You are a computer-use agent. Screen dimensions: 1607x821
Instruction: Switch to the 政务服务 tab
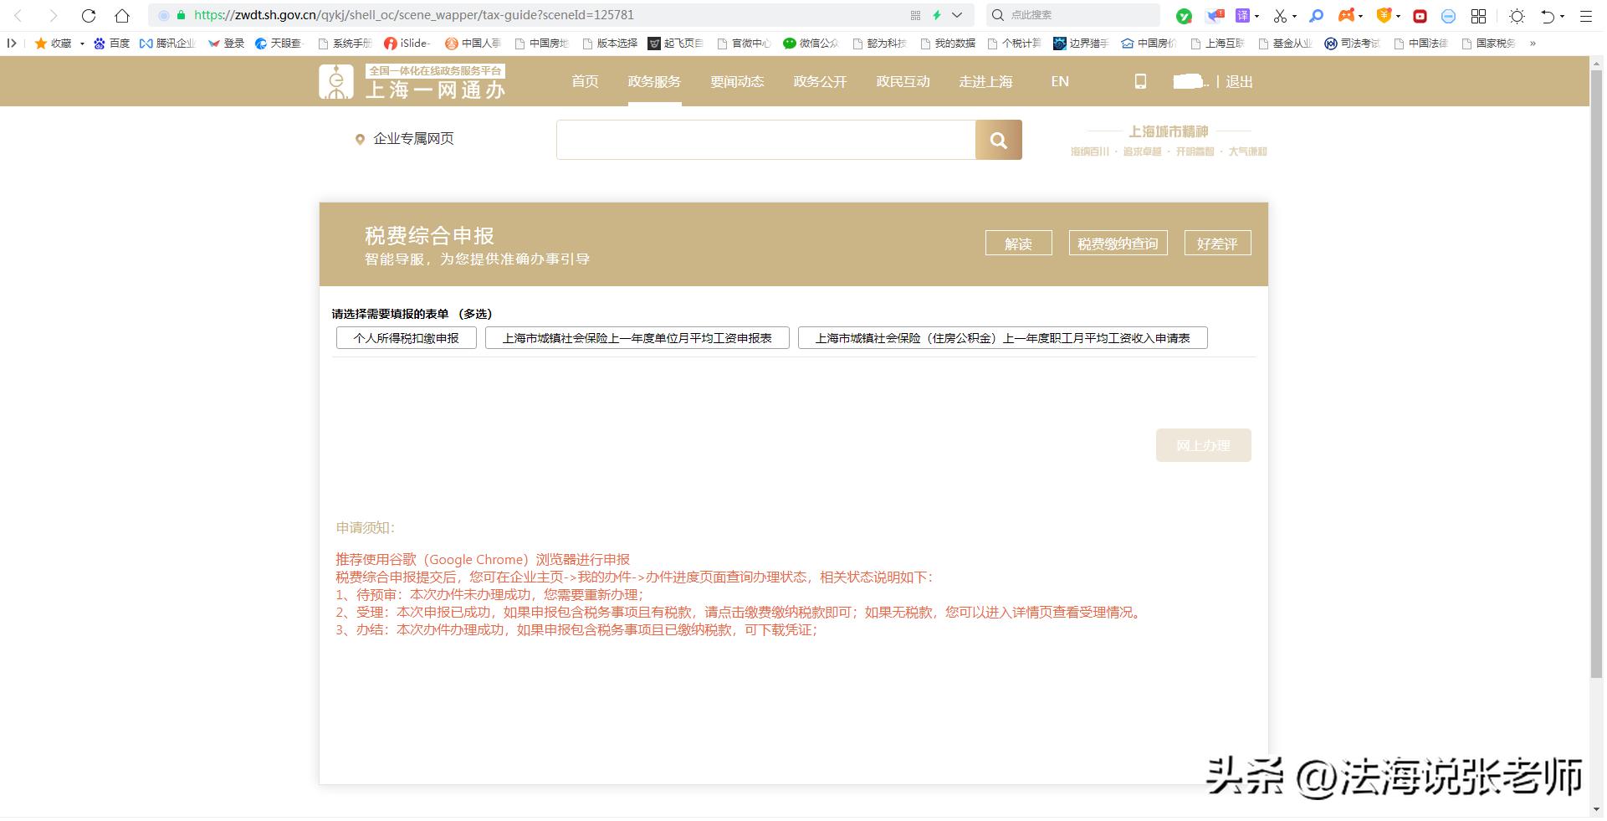point(654,81)
